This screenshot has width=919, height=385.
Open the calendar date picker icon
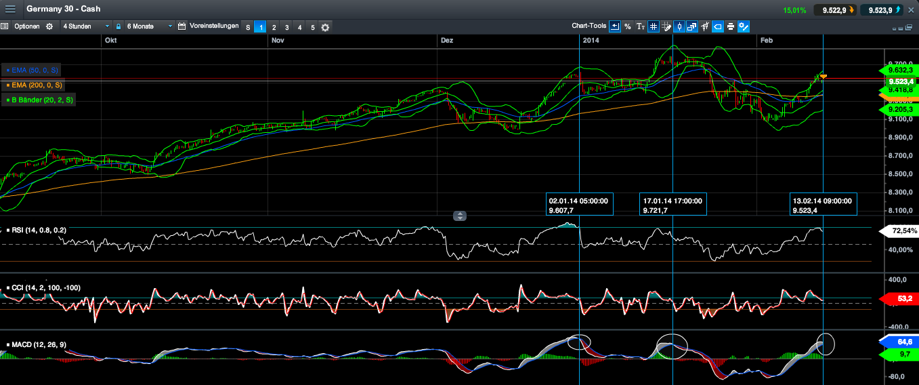point(181,26)
